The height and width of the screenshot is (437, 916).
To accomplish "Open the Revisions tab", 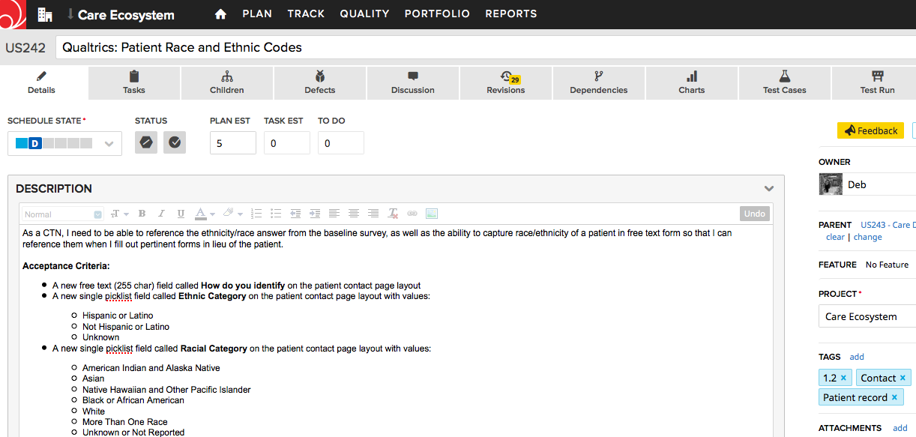I will [506, 83].
